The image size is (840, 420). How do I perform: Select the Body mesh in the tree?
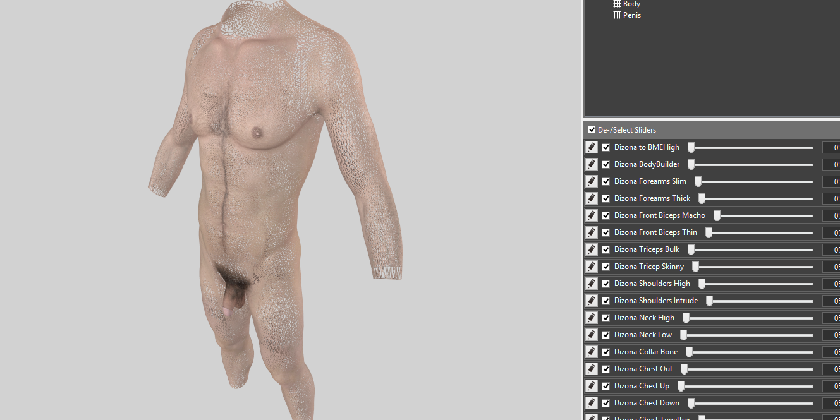(x=631, y=4)
